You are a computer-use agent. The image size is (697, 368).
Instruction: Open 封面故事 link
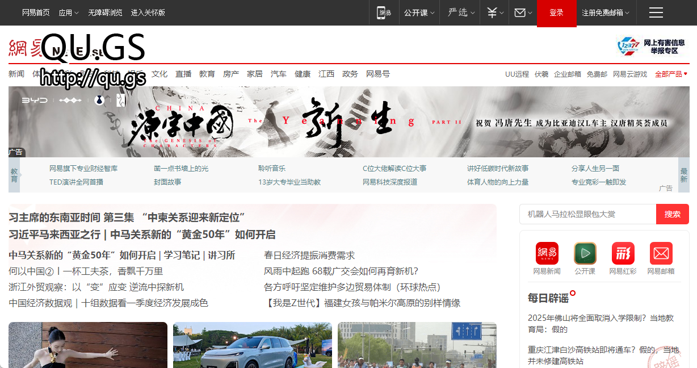click(x=167, y=182)
